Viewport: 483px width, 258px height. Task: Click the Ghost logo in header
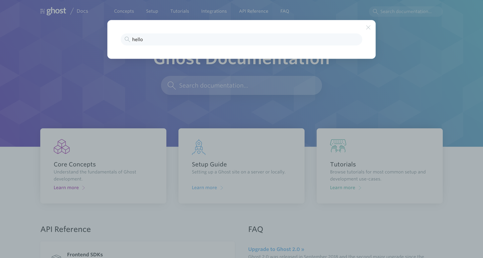click(53, 11)
